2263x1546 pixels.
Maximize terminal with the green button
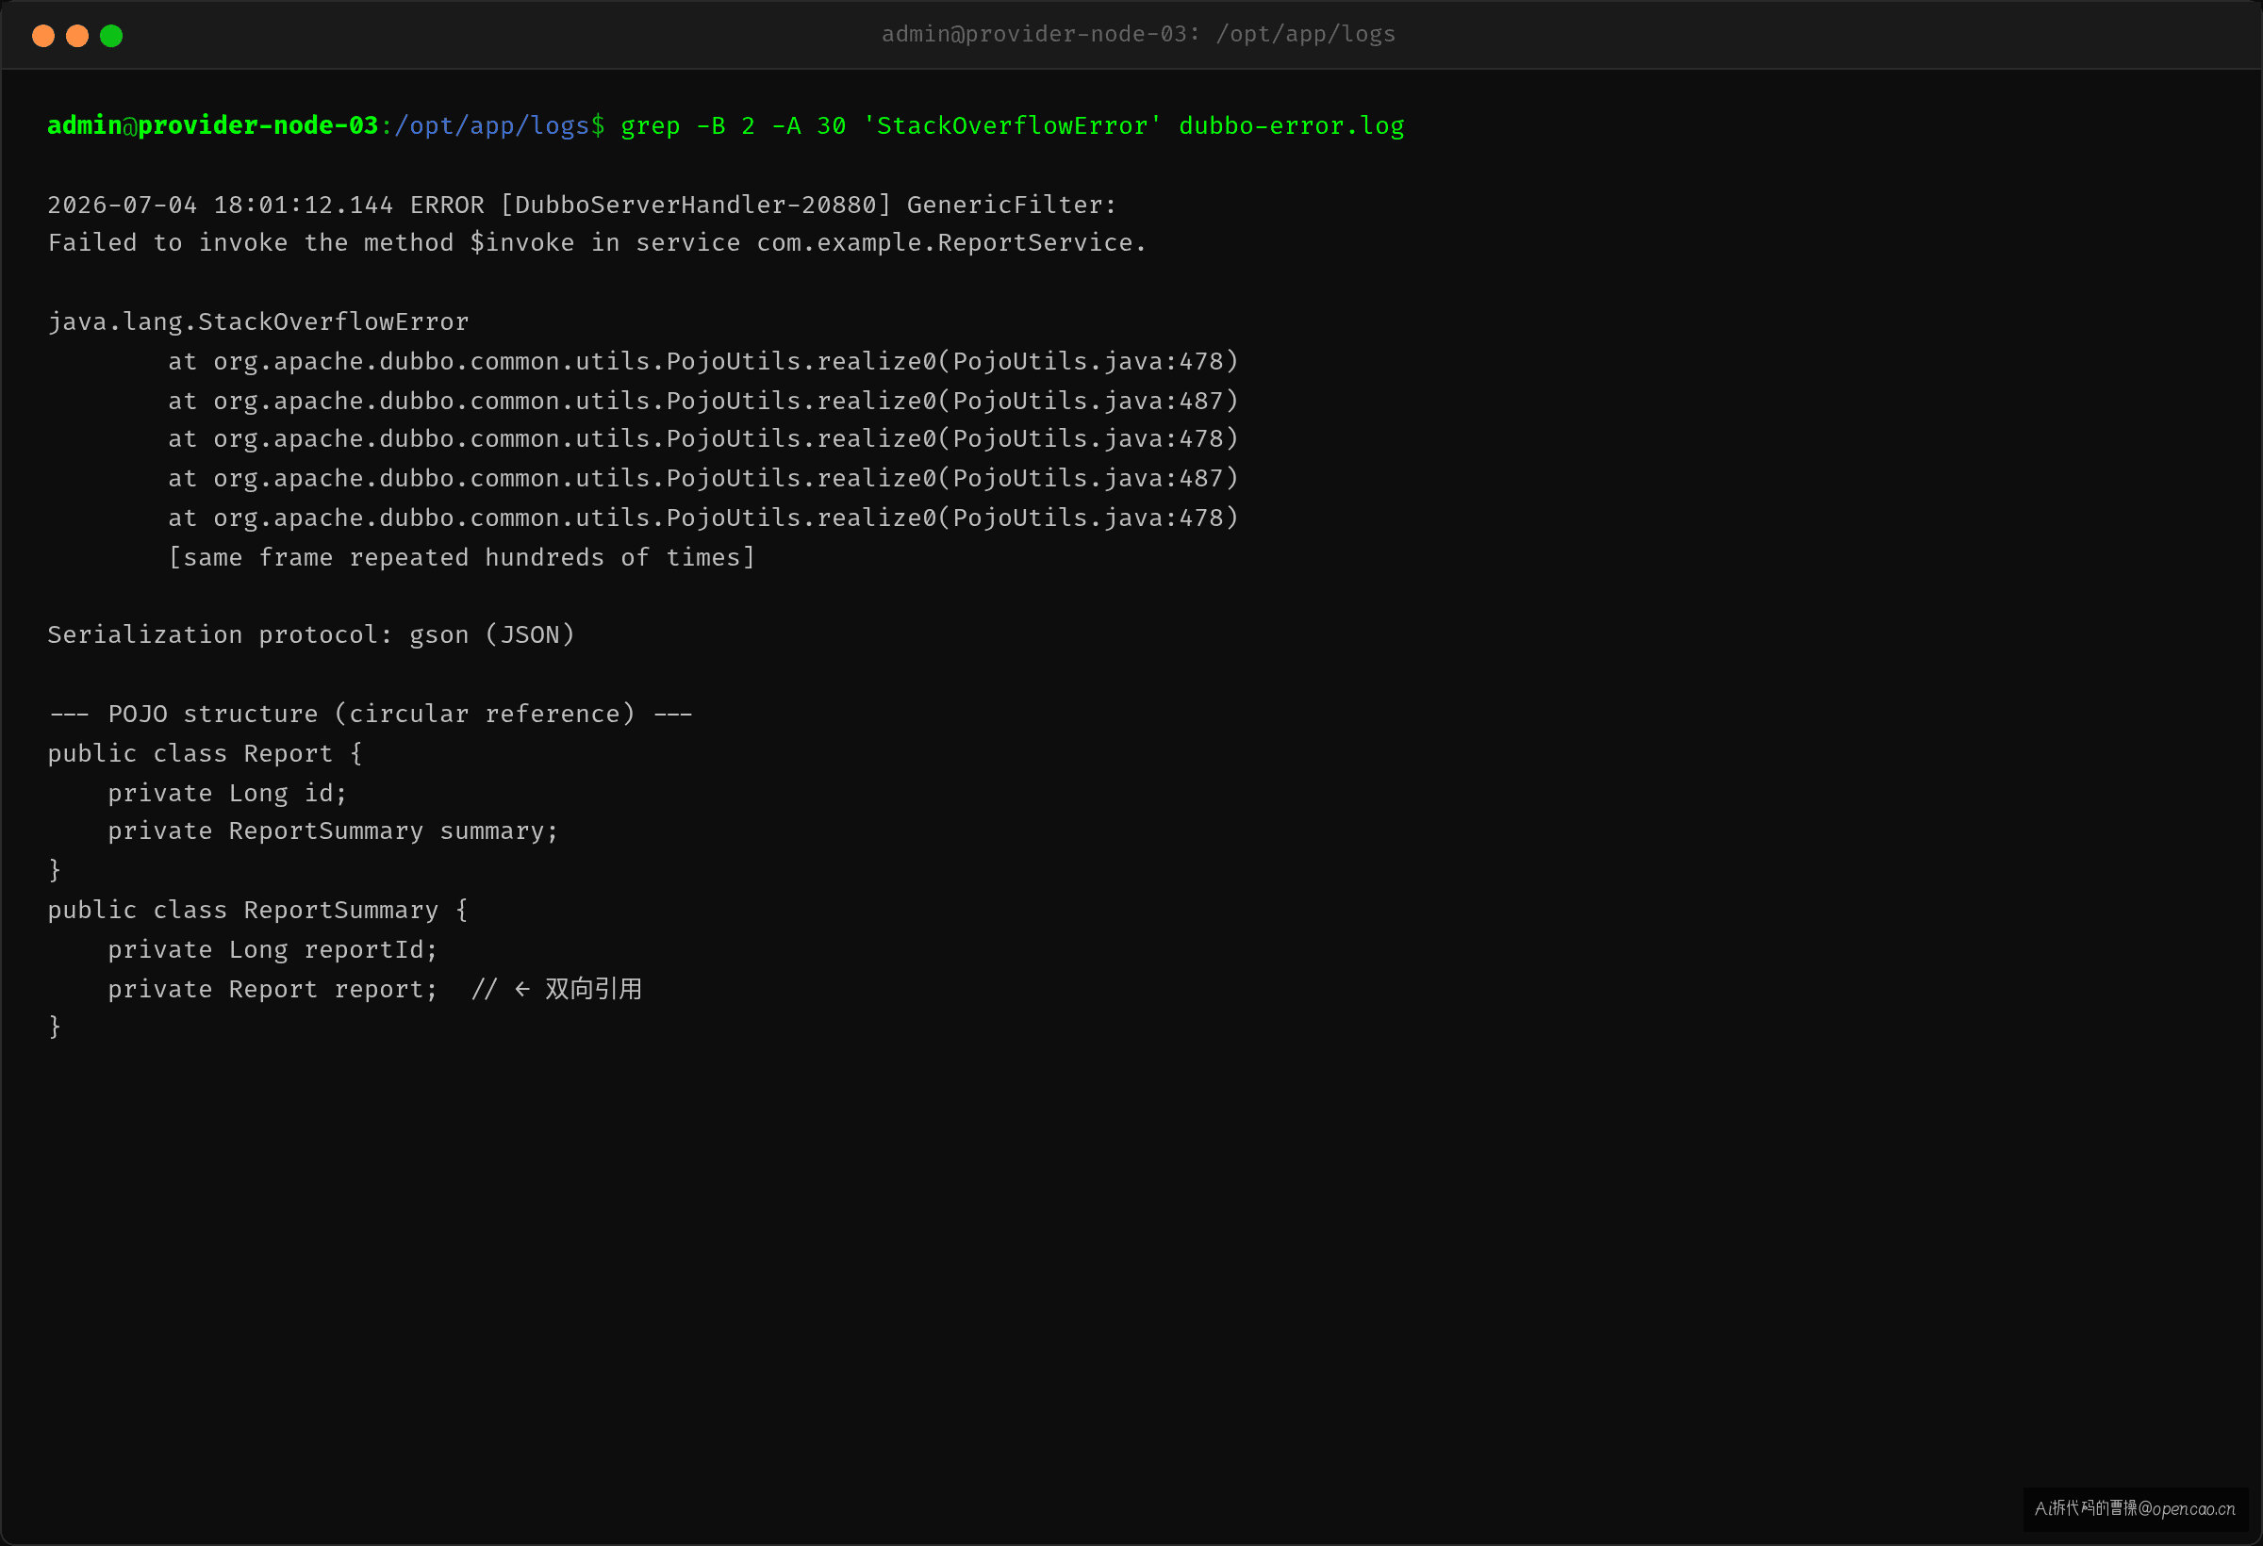tap(111, 36)
